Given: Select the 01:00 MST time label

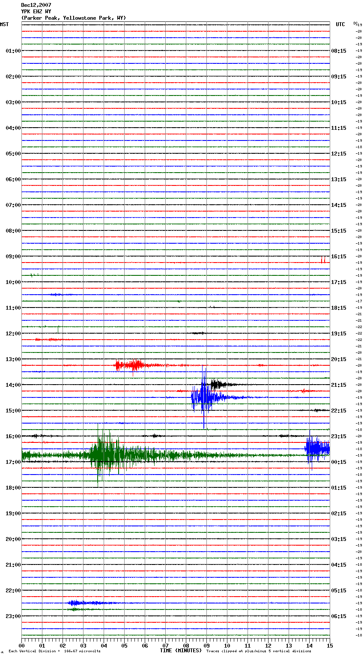Looking at the screenshot, I should [x=13, y=51].
